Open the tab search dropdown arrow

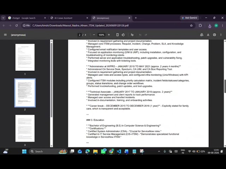coord(3,18)
